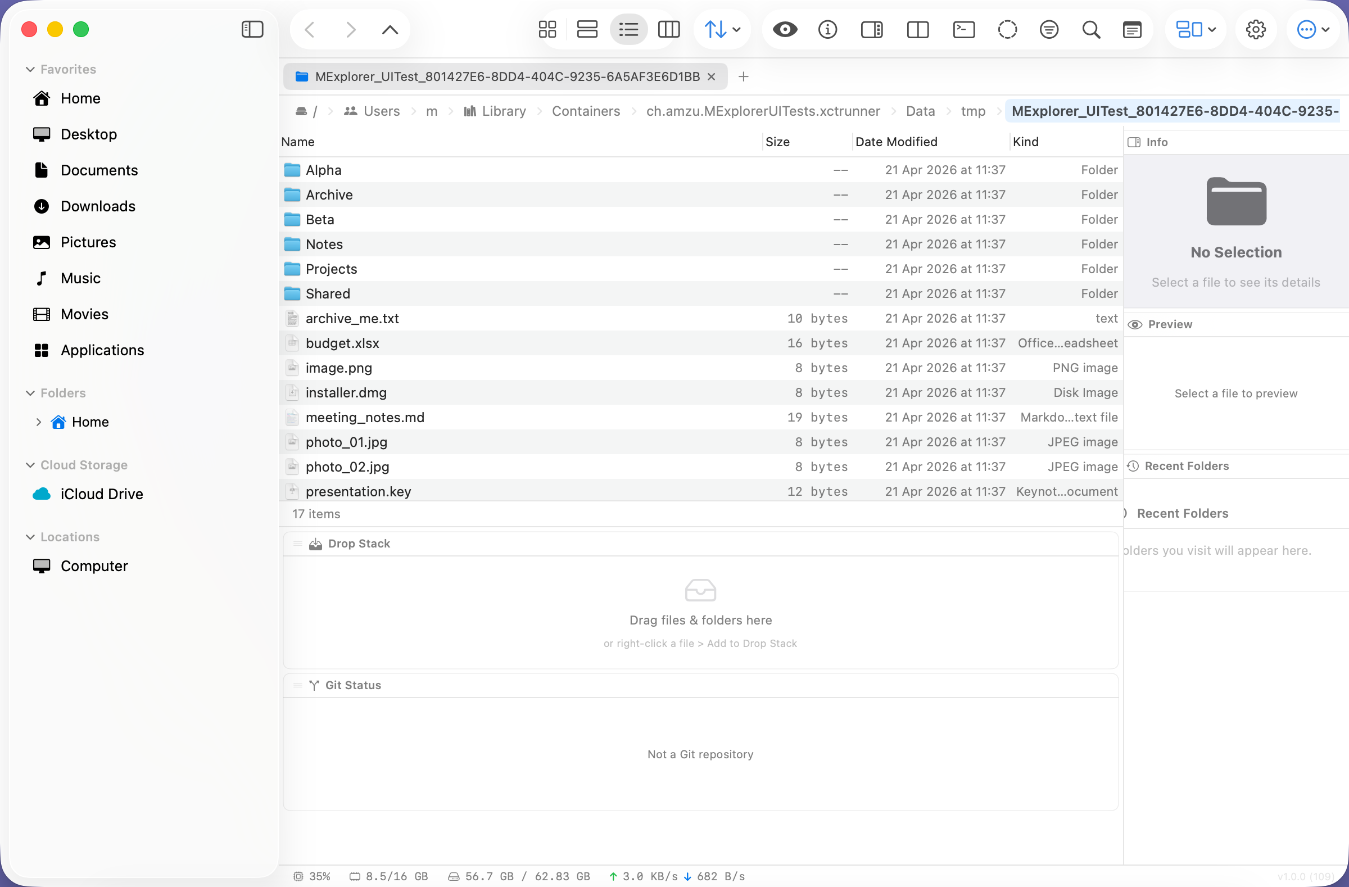Click root disk icon in path bar

coord(301,111)
